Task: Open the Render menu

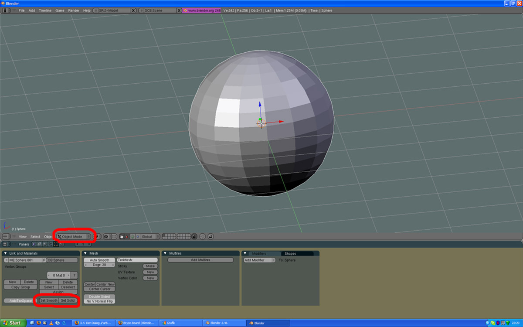Action: [x=74, y=10]
